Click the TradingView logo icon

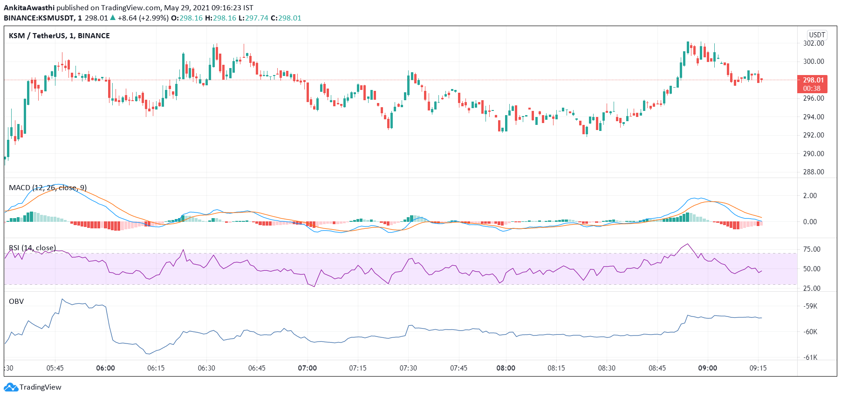point(11,387)
